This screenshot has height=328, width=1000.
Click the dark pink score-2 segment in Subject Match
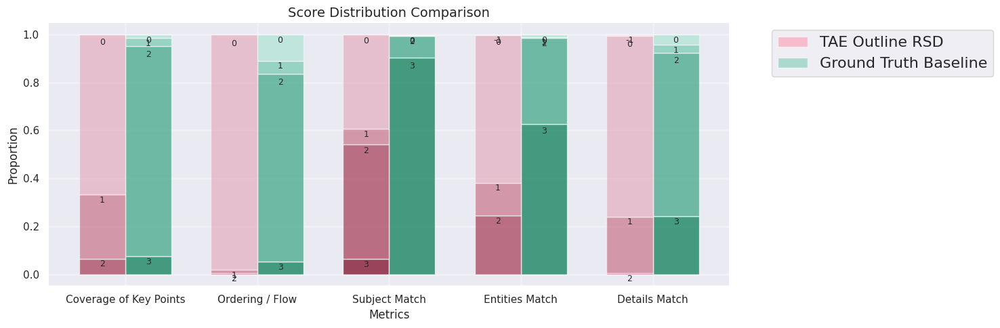tap(366, 203)
